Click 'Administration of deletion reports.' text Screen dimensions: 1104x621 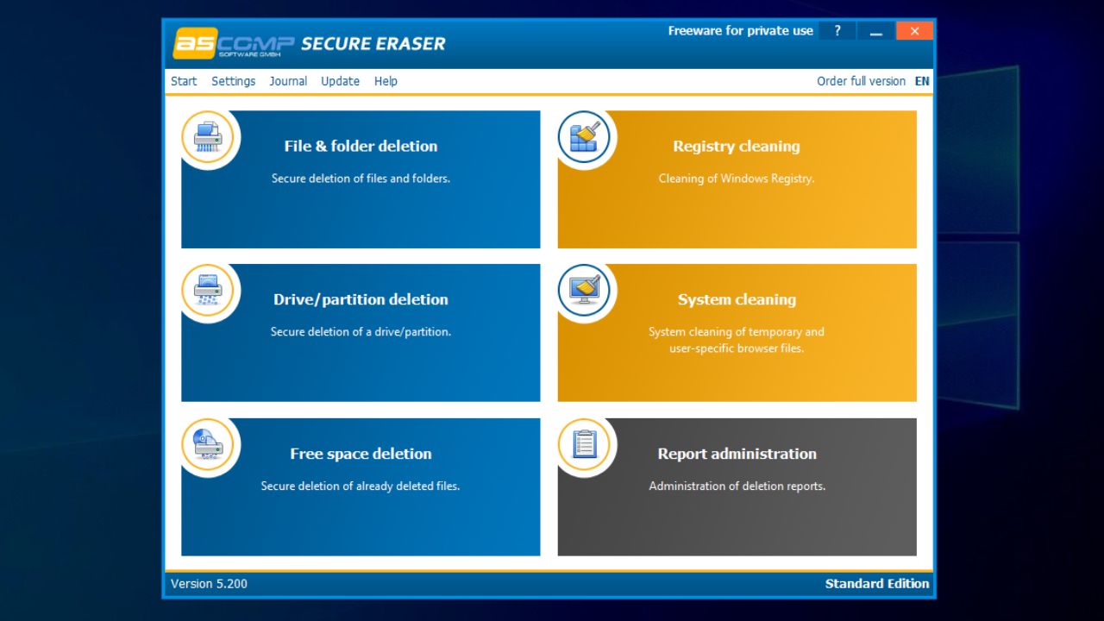pyautogui.click(x=737, y=486)
